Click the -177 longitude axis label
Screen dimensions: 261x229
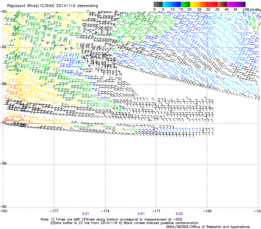point(54,211)
